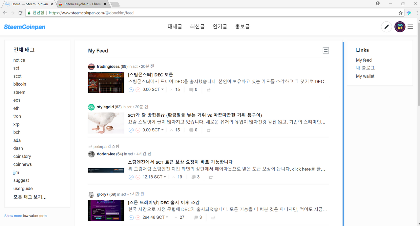Close the Steem Keychain tab
Image resolution: width=420 pixels, height=226 pixels.
point(105,4)
